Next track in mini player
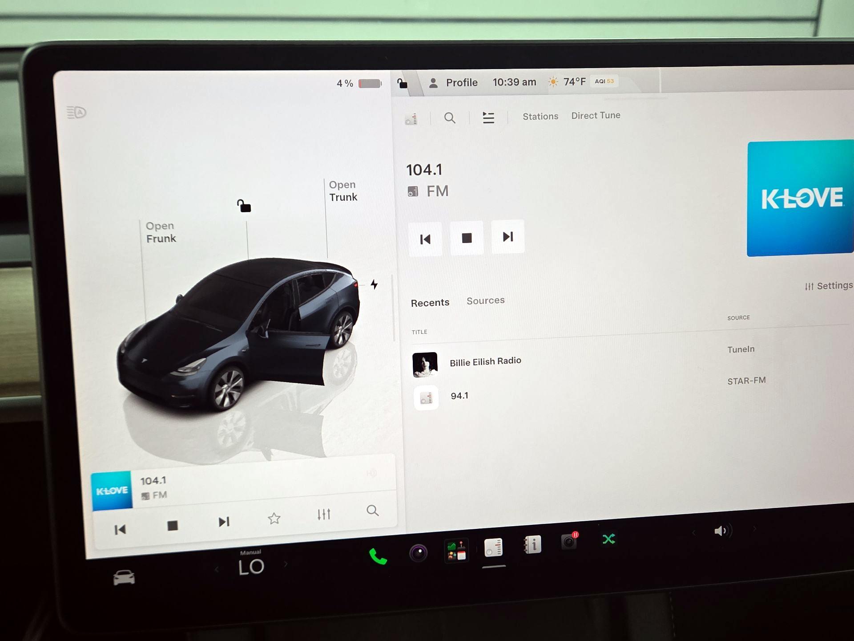Viewport: 854px width, 641px height. [224, 522]
